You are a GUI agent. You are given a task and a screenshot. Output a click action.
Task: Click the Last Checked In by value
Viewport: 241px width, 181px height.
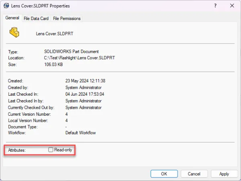pyautogui.click(x=84, y=101)
